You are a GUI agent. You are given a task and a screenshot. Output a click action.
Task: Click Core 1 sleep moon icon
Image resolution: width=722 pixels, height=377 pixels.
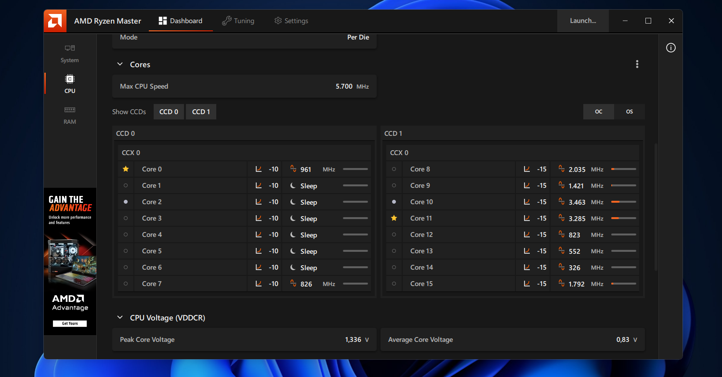pos(293,185)
